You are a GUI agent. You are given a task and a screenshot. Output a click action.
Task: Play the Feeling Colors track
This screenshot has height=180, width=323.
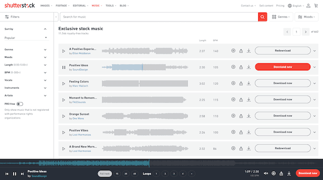(64, 83)
